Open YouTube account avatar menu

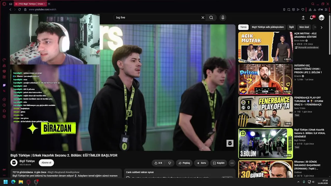point(321,18)
